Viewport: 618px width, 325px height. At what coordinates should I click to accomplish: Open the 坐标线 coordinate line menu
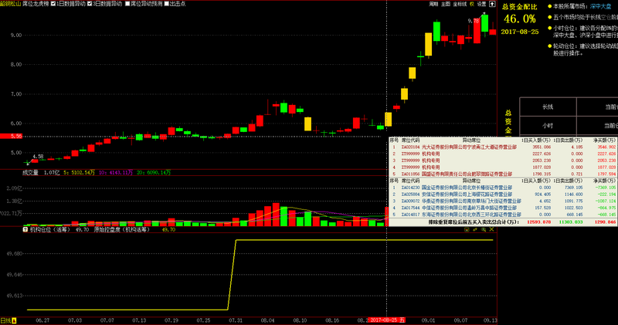[459, 4]
